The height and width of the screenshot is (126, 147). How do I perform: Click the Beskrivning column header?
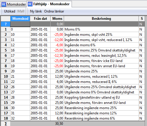101,19
